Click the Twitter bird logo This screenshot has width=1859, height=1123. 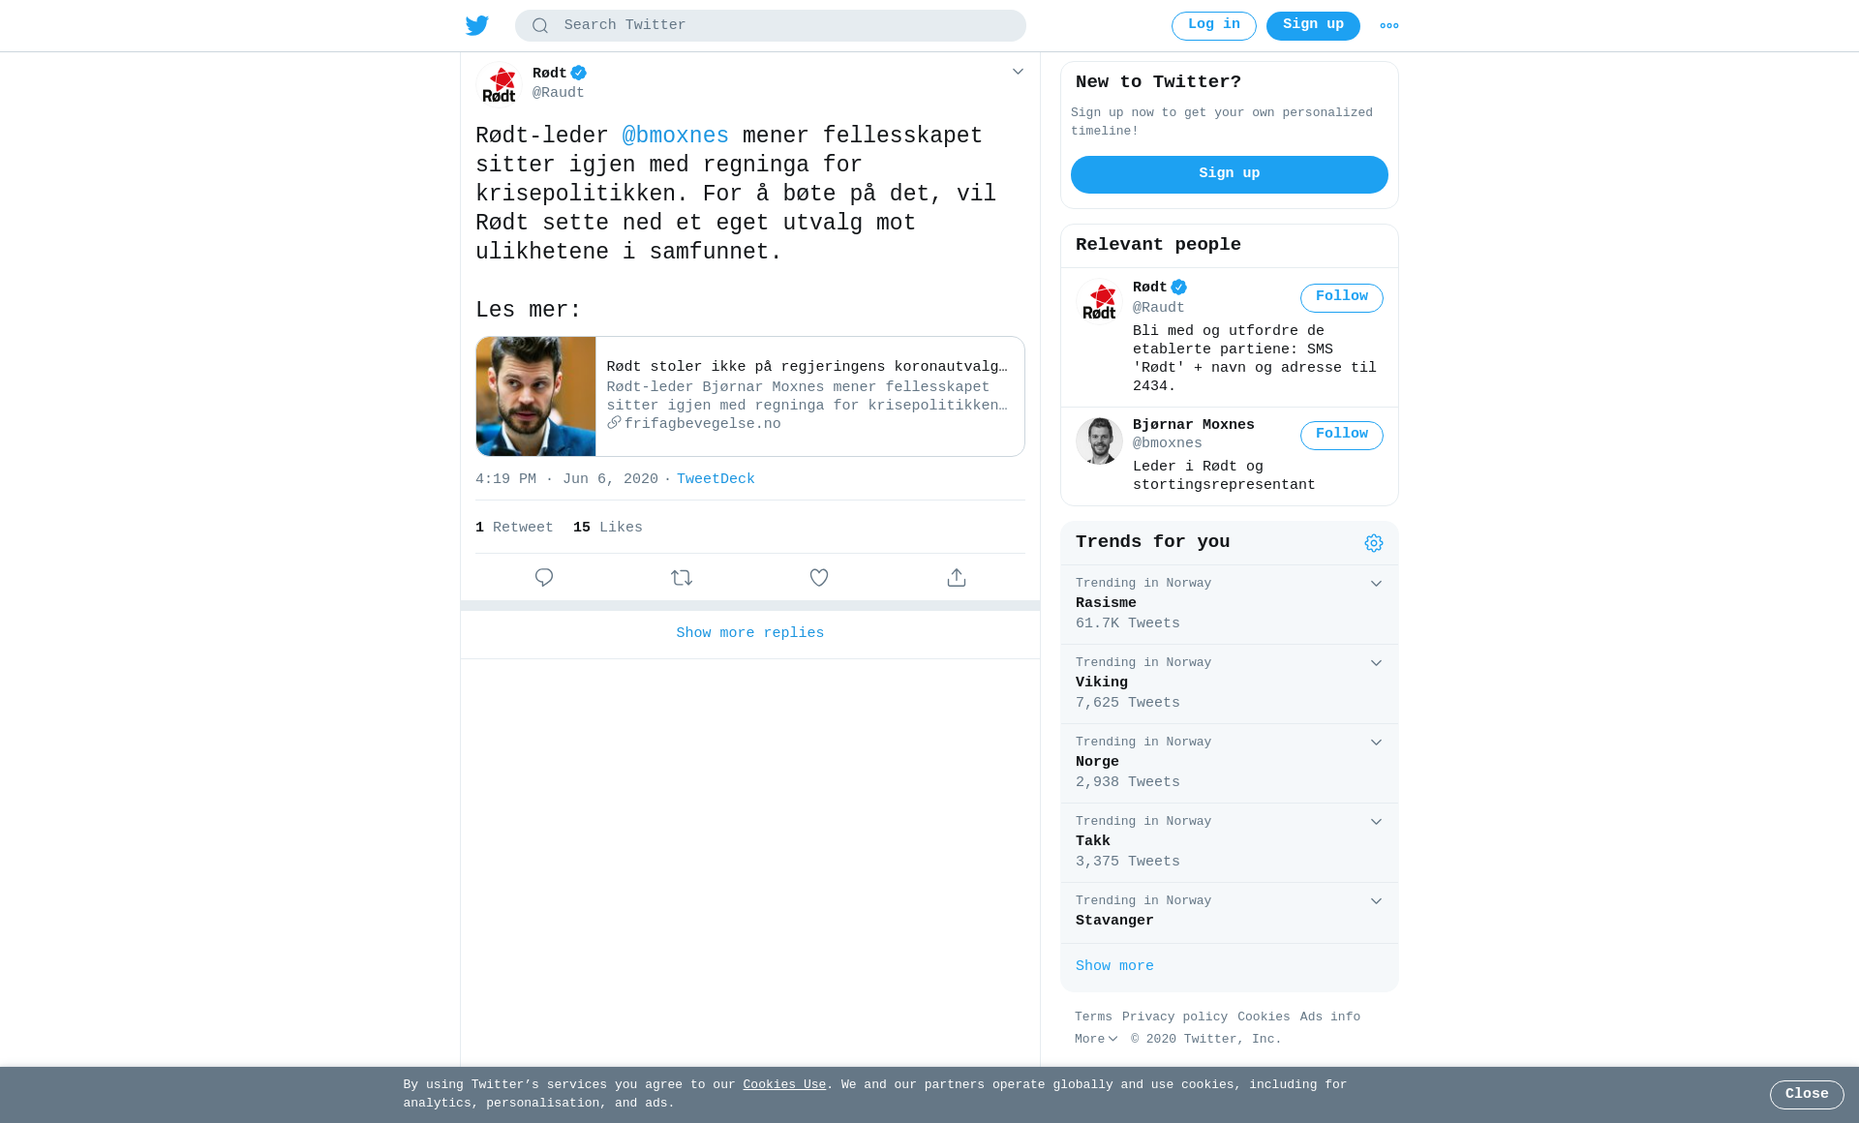[x=477, y=25]
